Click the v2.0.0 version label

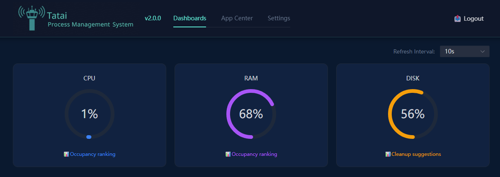click(153, 18)
